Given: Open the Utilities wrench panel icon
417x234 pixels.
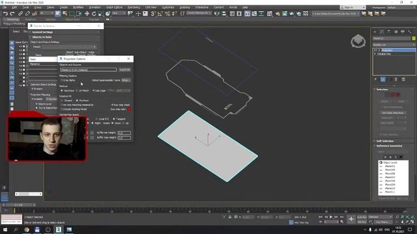Looking at the screenshot, I should 410,32.
